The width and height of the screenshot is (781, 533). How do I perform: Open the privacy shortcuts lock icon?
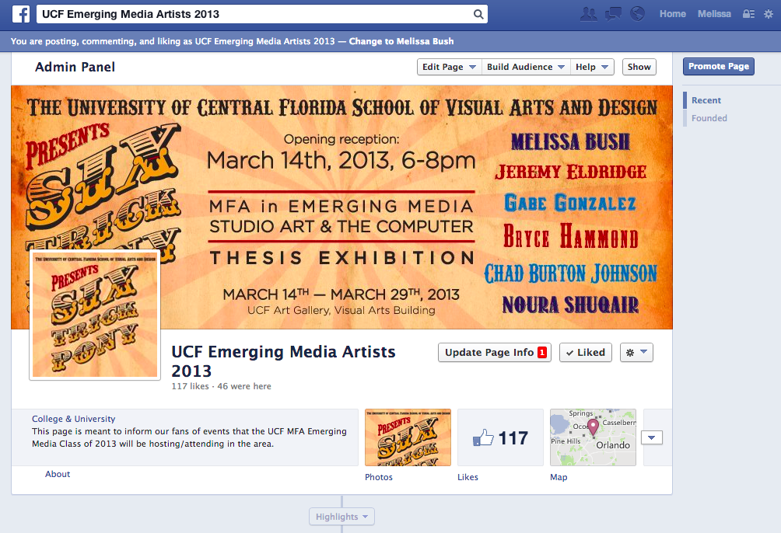[748, 14]
